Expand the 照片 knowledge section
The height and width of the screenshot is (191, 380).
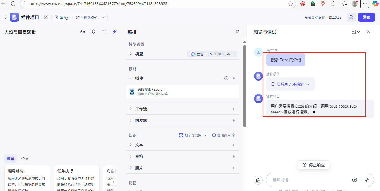131,168
